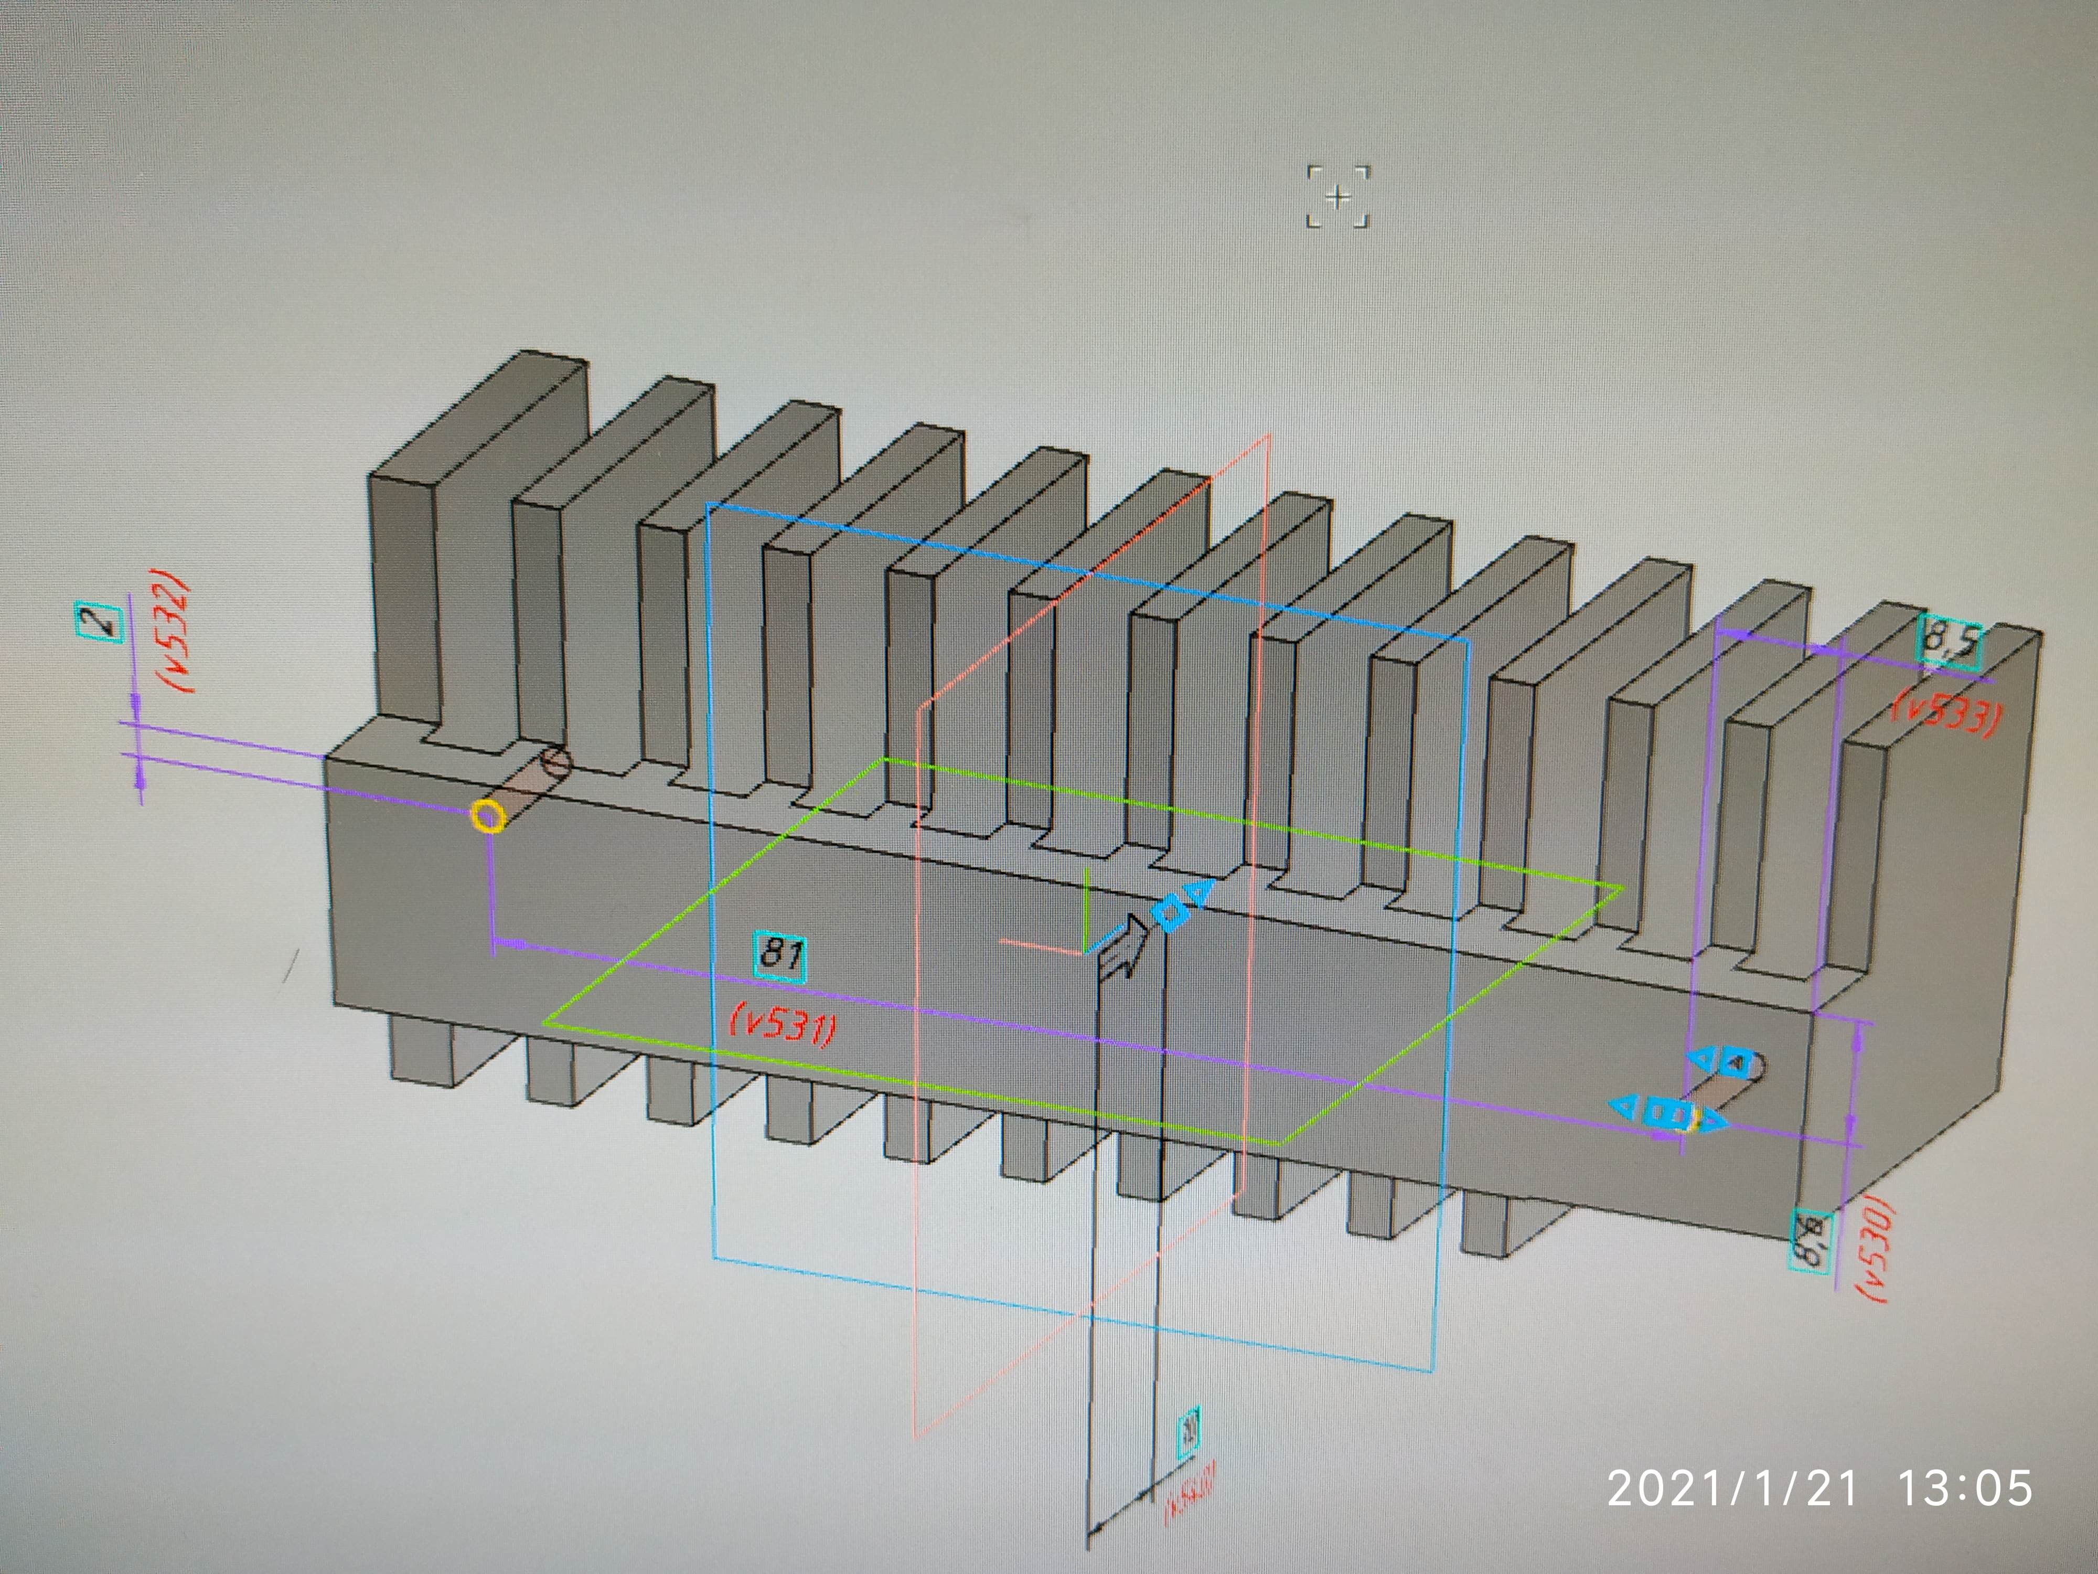The height and width of the screenshot is (1574, 2098).
Task: Click the blue square handle at origin
Action: (x=1170, y=913)
